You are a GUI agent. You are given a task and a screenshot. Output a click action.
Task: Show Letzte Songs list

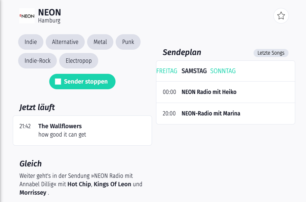pyautogui.click(x=271, y=53)
